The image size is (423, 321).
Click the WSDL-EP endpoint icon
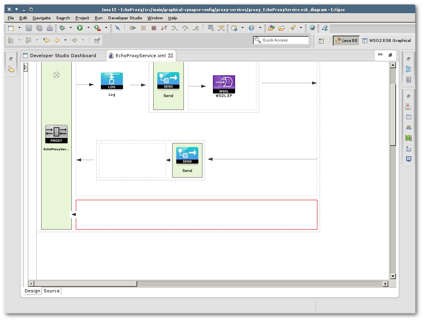pyautogui.click(x=224, y=84)
